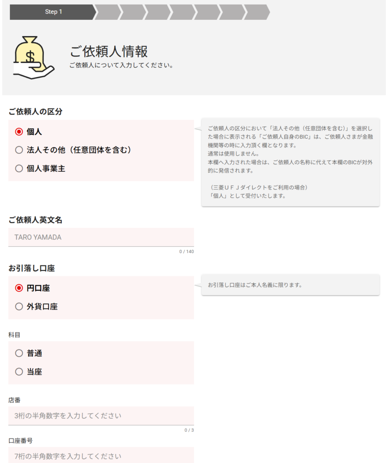Click the ご依頼人情報 page heading
Image resolution: width=391 pixels, height=463 pixels.
pyautogui.click(x=109, y=52)
